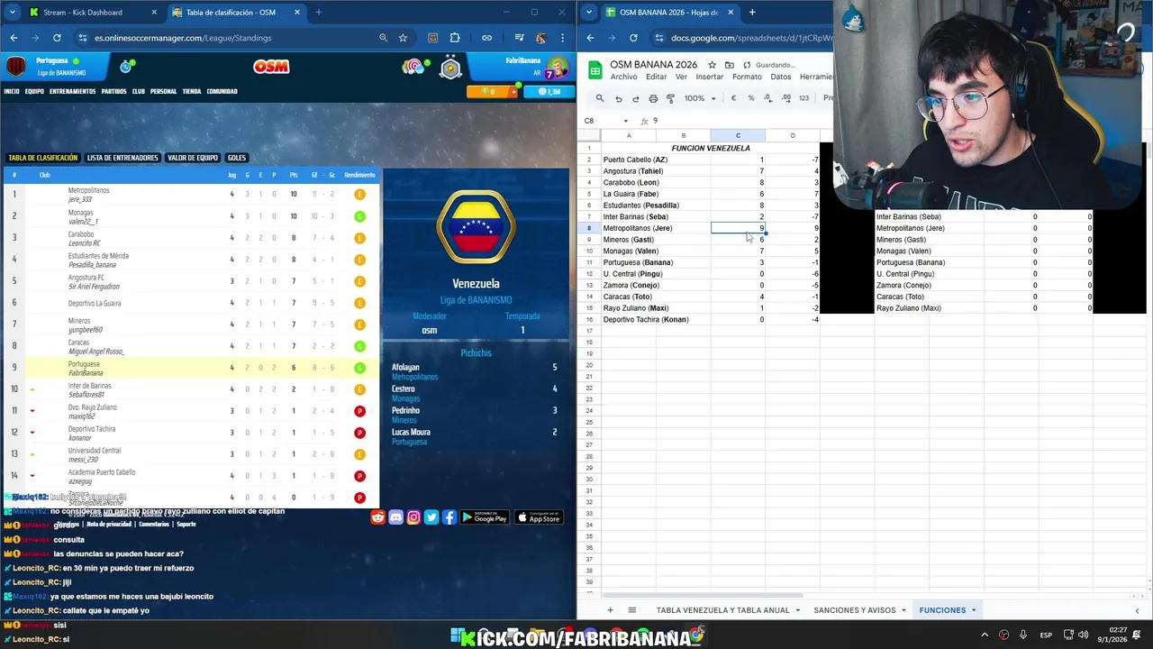1153x649 pixels.
Task: Redo the action in Google Sheets toolbar
Action: [x=635, y=98]
